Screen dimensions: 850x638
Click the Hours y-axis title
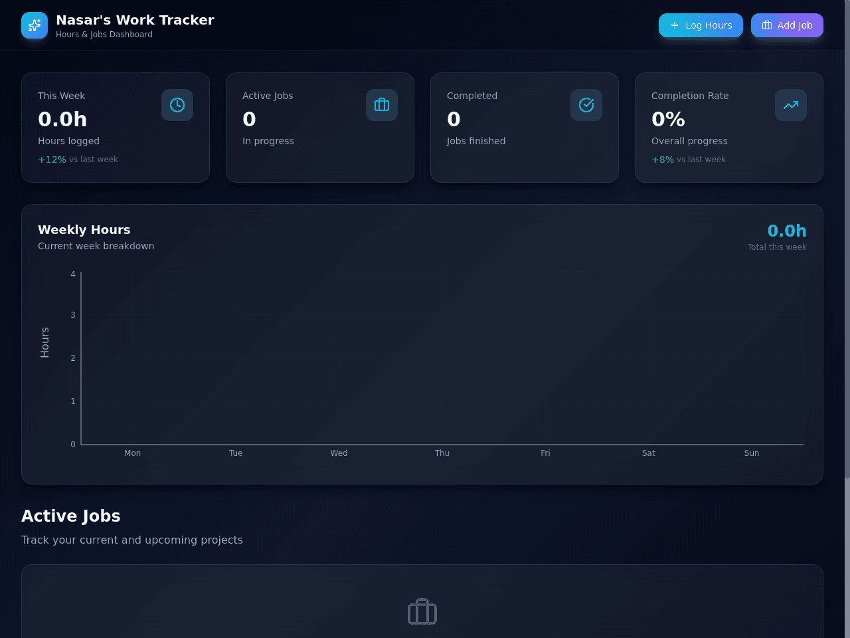44,343
